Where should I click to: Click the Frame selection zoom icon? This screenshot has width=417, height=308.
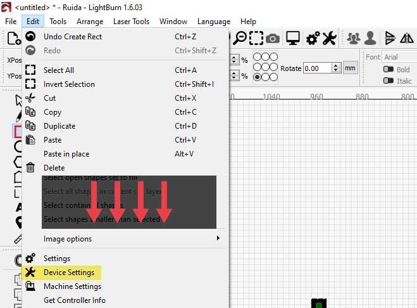(x=256, y=38)
